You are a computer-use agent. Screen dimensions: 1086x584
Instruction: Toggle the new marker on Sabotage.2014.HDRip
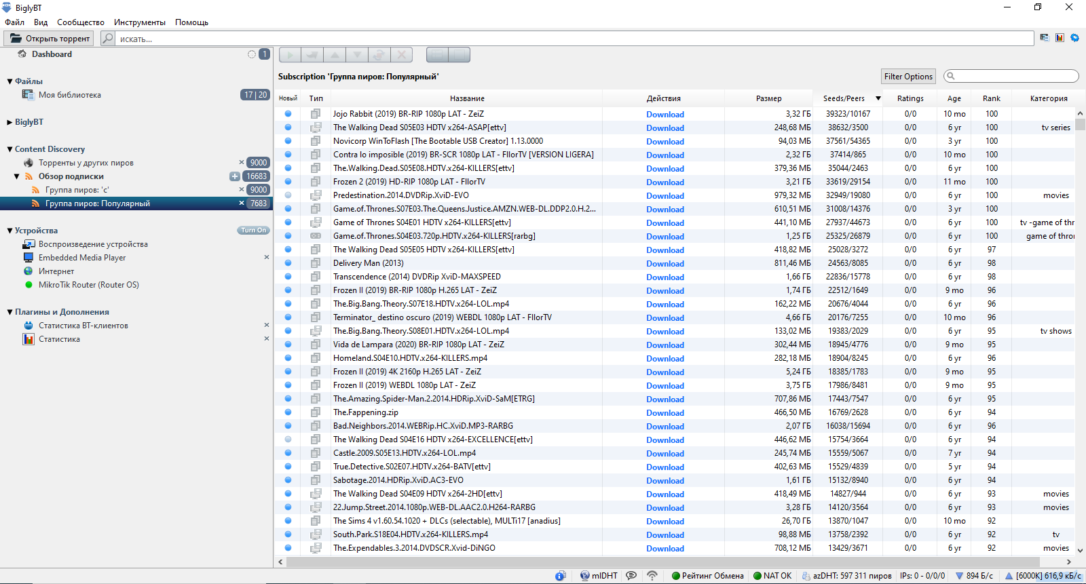pos(288,480)
